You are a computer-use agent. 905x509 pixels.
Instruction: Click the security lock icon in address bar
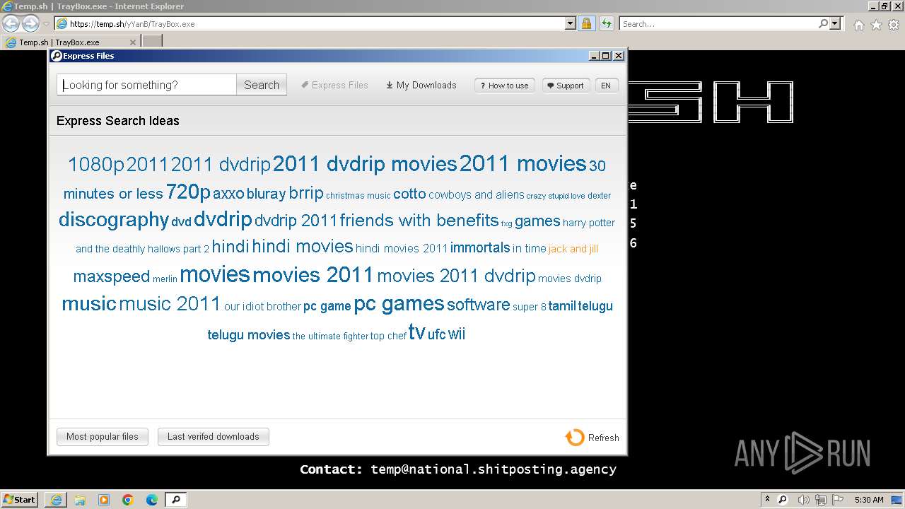coord(586,23)
